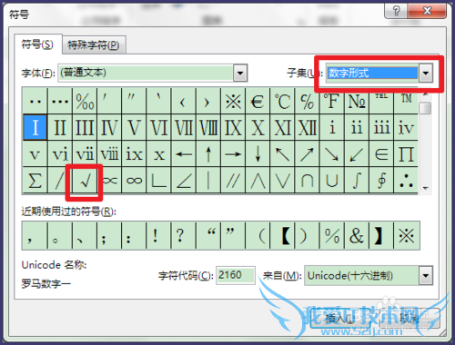This screenshot has height=345, width=455.
Task: Select the Roman numeral XII symbol
Action: pyautogui.click(x=307, y=127)
